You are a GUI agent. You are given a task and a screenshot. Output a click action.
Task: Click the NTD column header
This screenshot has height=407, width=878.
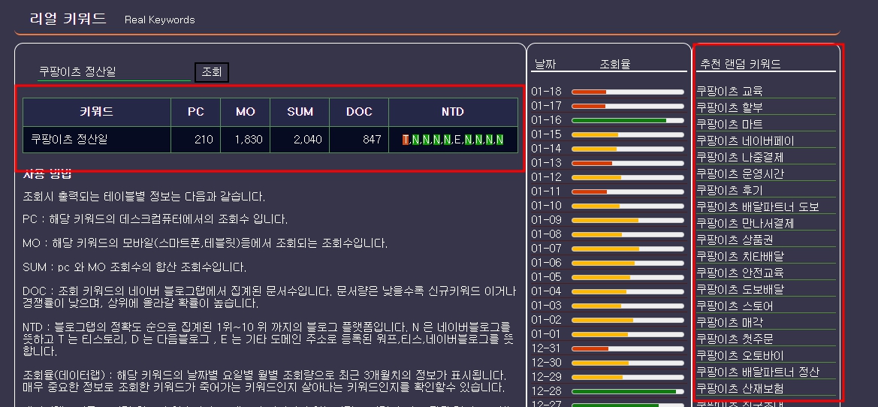click(452, 112)
